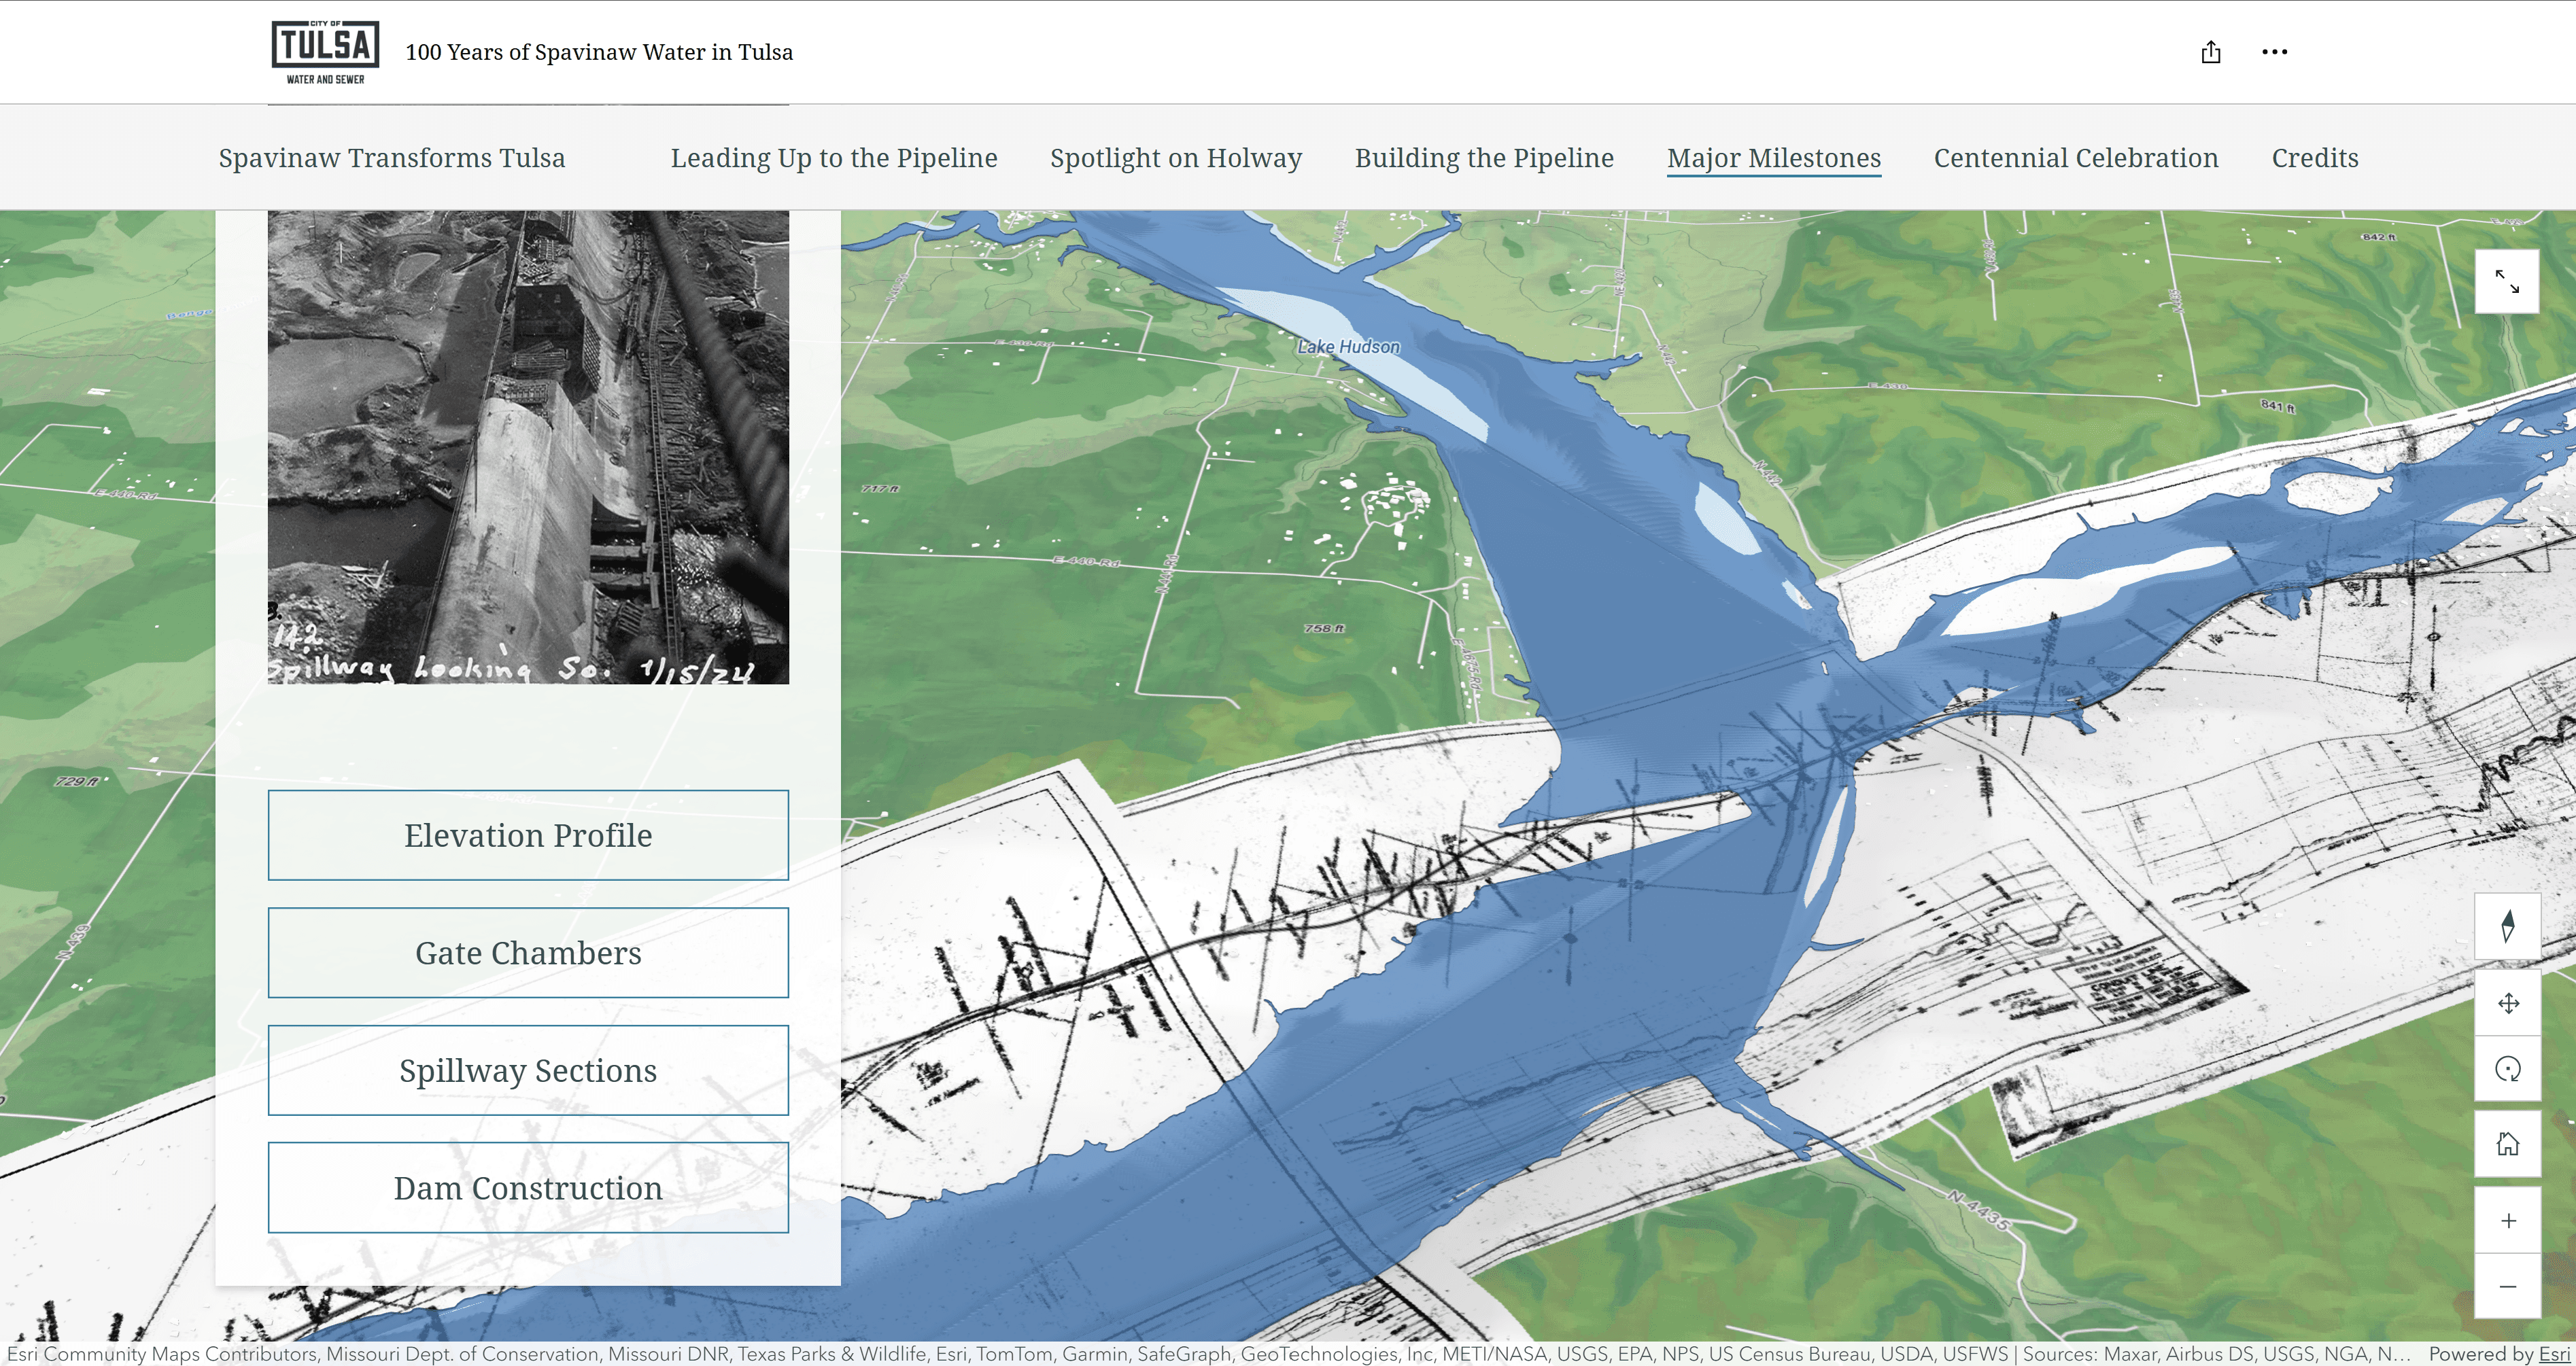Screen dimensions: 2576x1366
Task: Reset map orientation with compass icon
Action: (x=2507, y=926)
